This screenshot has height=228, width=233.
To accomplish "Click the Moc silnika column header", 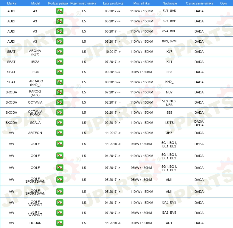I will click(142, 3).
